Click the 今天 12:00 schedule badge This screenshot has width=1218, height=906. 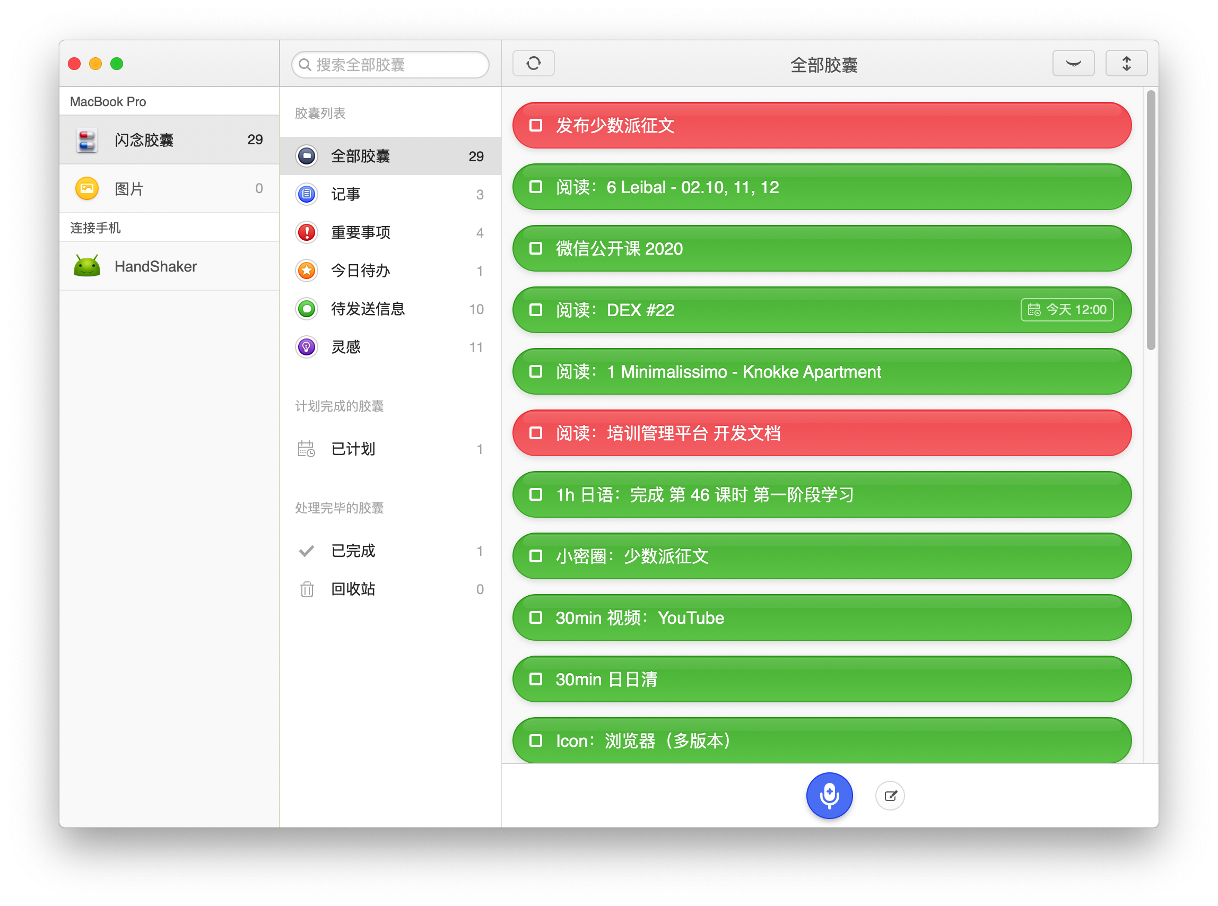(x=1067, y=310)
